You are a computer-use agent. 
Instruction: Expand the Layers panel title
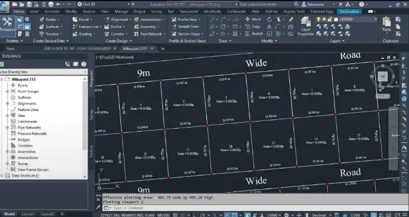pyautogui.click(x=337, y=41)
